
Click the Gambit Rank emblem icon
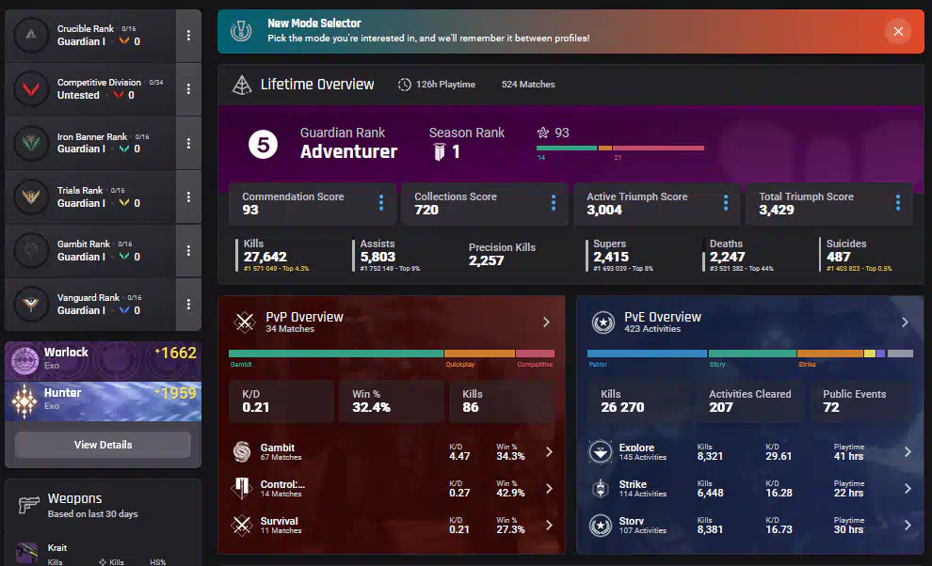pos(31,251)
